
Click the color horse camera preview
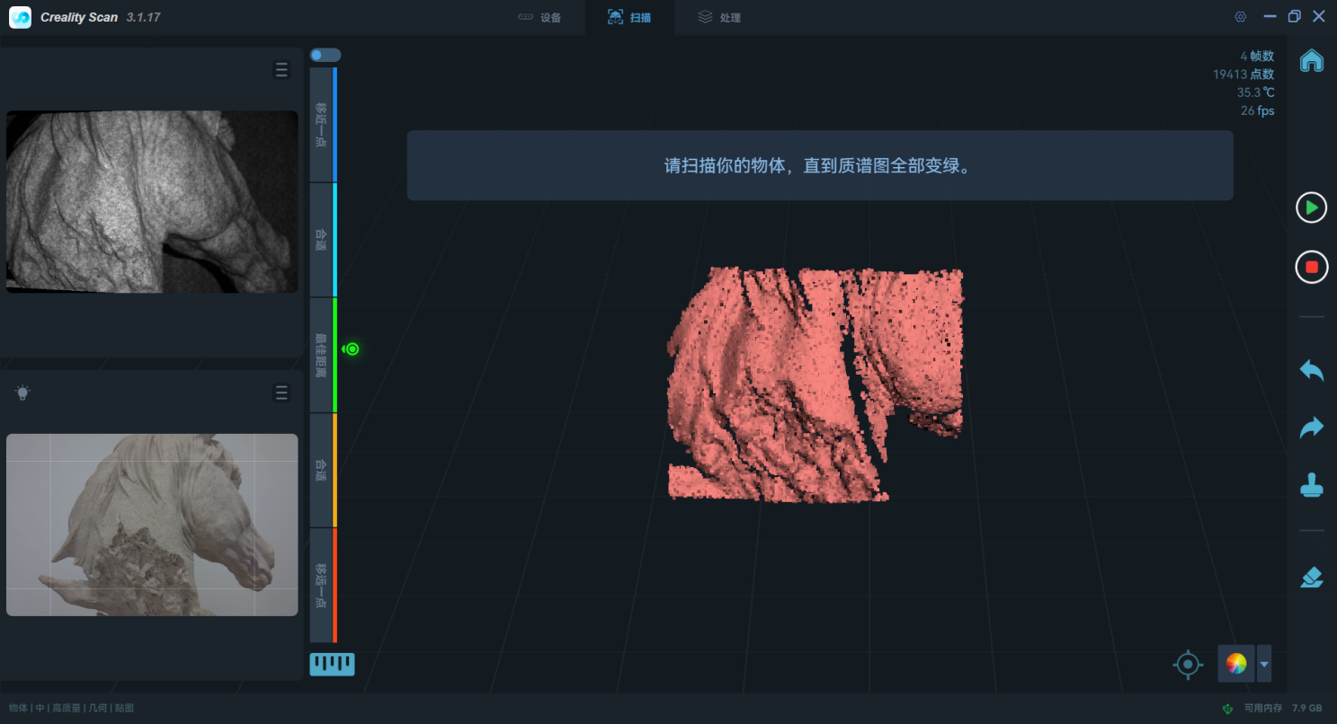pos(152,525)
